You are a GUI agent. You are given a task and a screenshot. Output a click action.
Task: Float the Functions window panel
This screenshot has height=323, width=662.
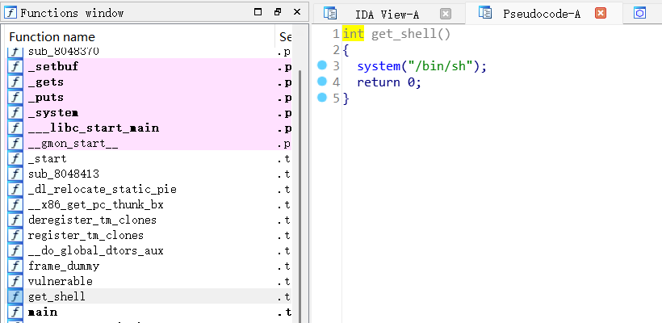(277, 13)
